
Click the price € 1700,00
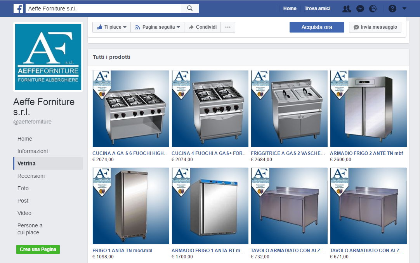(182, 256)
